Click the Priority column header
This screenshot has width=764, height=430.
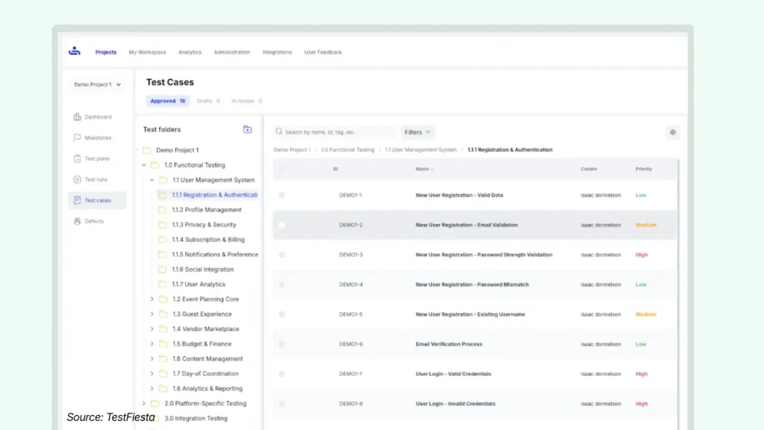pos(644,169)
